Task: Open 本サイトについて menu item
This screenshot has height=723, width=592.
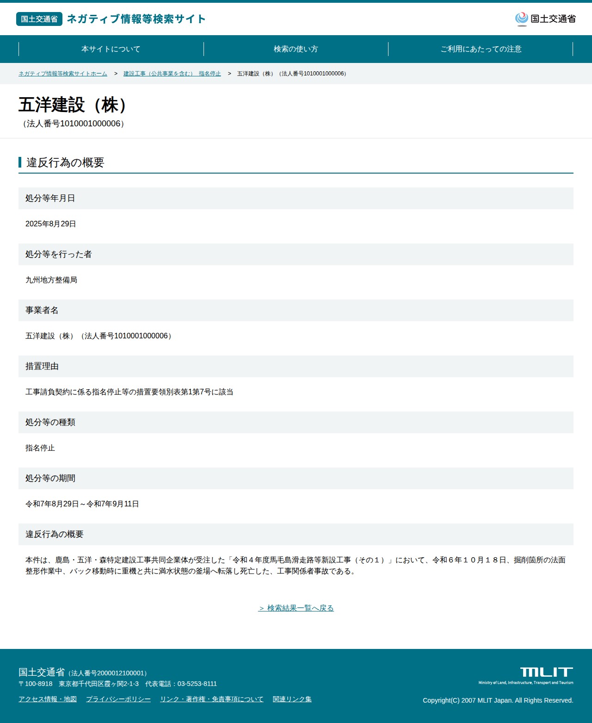Action: [111, 49]
